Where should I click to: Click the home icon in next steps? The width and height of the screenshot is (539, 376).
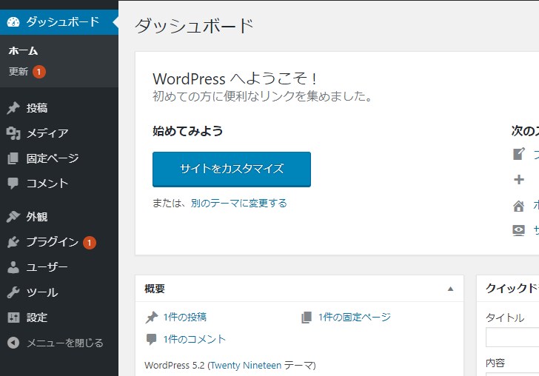click(x=519, y=206)
